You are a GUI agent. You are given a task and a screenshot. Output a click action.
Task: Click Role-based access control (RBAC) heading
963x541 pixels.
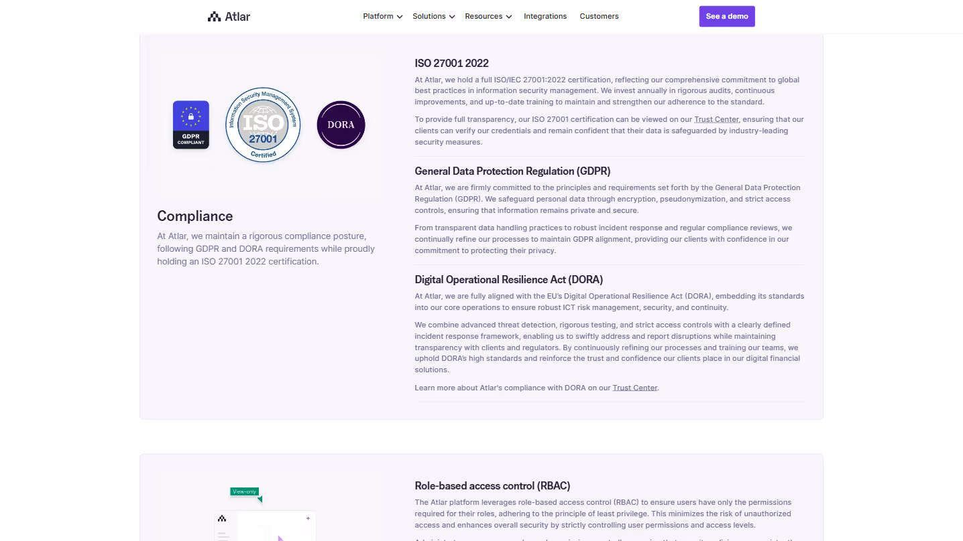coord(492,486)
